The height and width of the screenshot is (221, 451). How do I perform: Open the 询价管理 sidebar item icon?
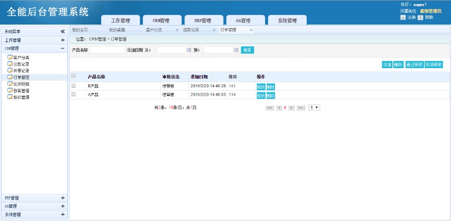coord(10,90)
